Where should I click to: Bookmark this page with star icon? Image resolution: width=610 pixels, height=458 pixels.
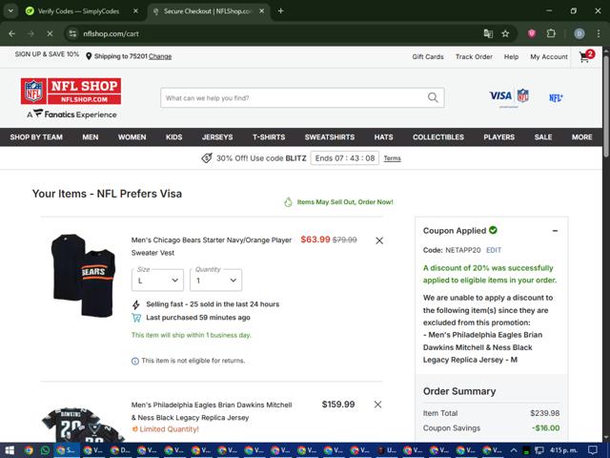[x=505, y=33]
